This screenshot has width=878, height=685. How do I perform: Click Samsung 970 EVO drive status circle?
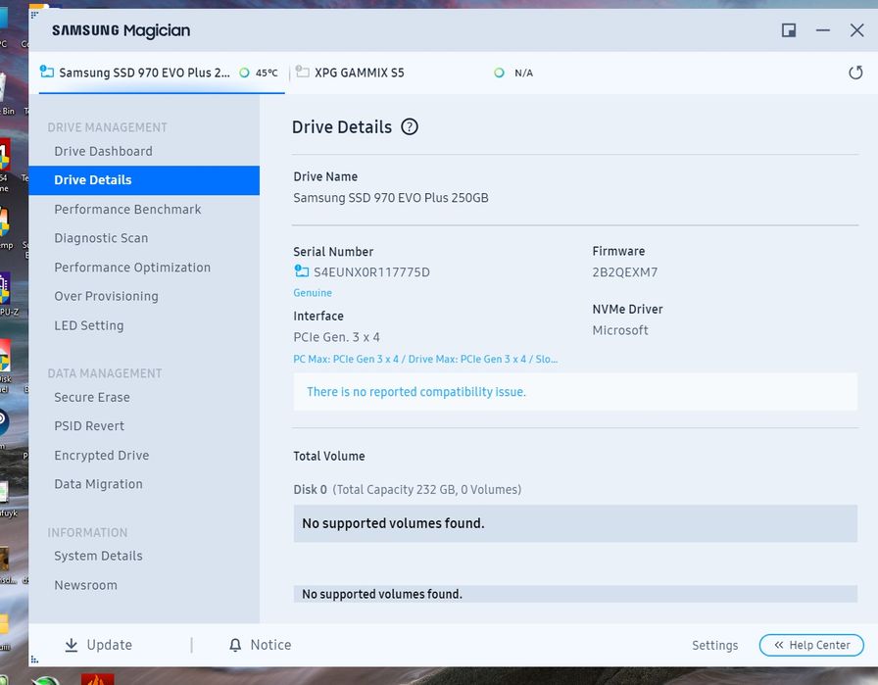244,73
